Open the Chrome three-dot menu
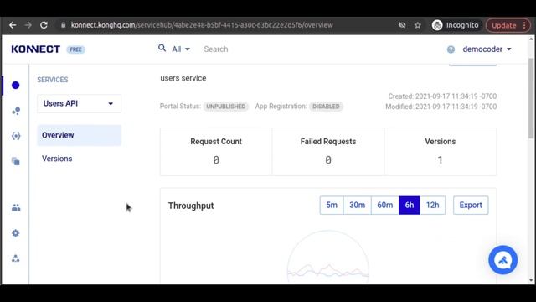This screenshot has height=302, width=536. pos(524,25)
